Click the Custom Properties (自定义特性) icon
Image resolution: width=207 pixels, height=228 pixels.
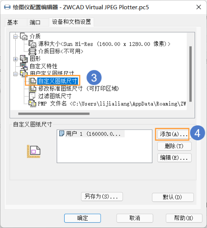(x=24, y=66)
